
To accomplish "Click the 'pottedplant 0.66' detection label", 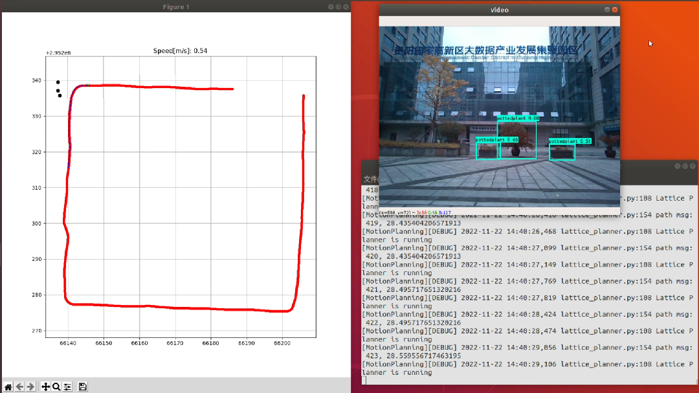I will [x=497, y=140].
